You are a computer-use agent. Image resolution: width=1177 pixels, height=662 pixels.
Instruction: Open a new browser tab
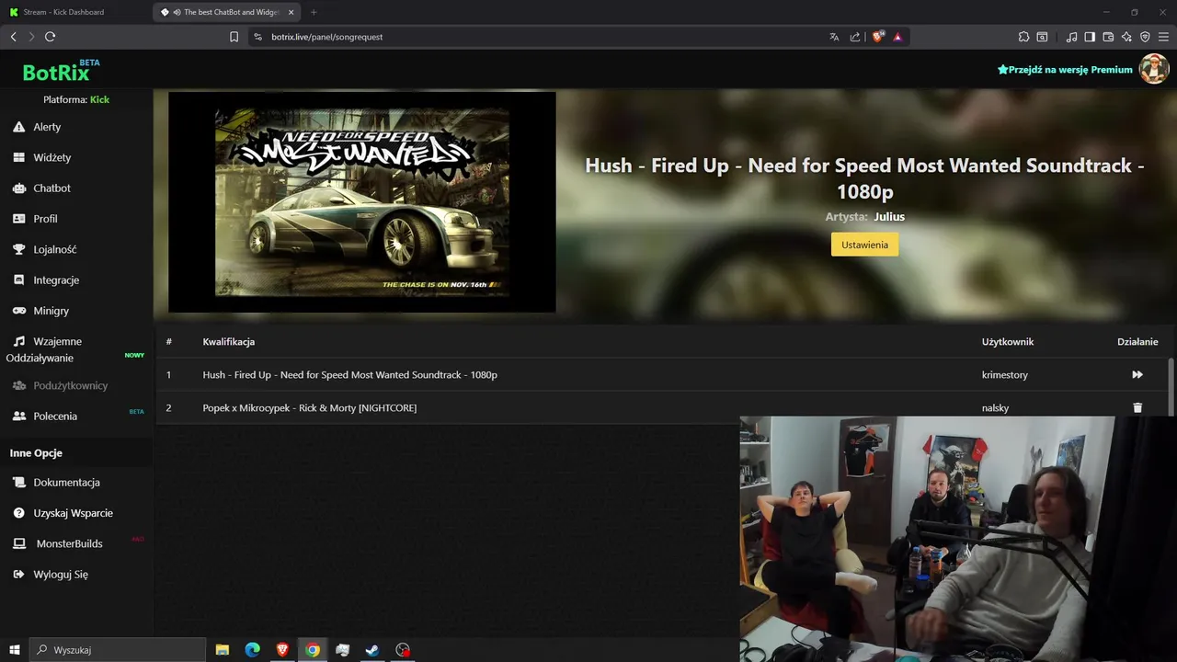point(314,12)
